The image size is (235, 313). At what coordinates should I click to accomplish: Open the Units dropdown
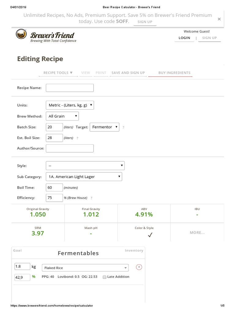(x=70, y=105)
